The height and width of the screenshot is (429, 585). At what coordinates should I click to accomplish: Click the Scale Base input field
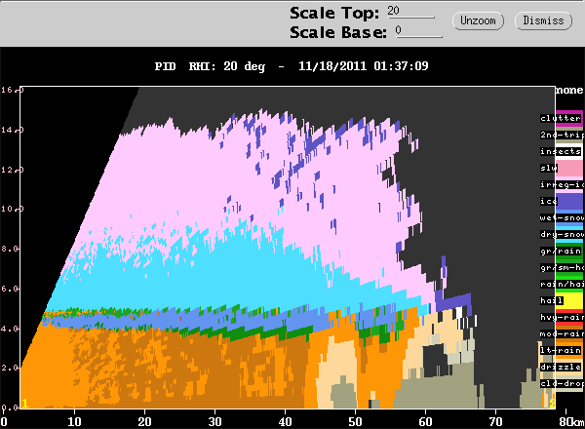pyautogui.click(x=418, y=30)
